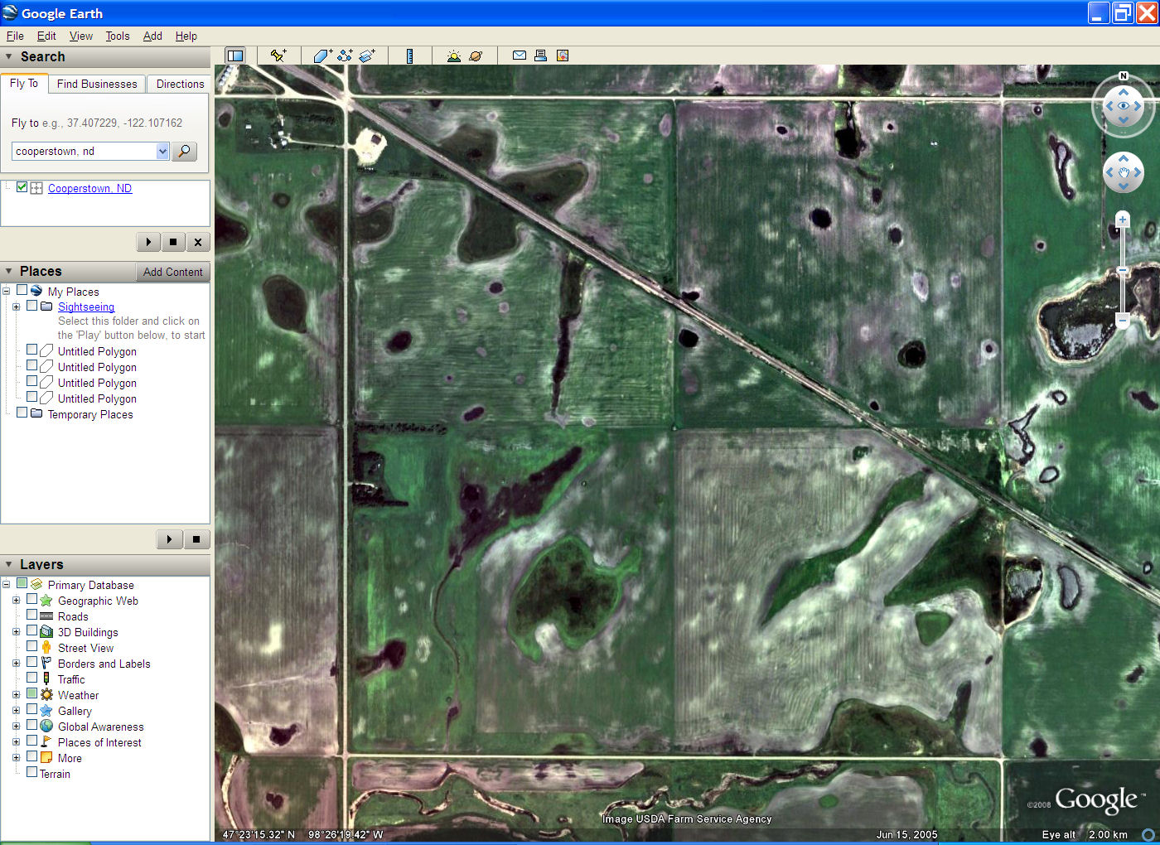The height and width of the screenshot is (845, 1160).
Task: Click the search magnifying glass button
Action: tap(184, 151)
